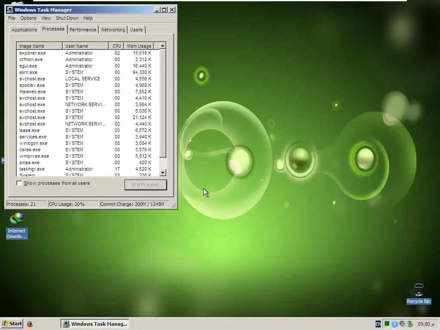Image resolution: width=440 pixels, height=330 pixels.
Task: Click the Task Manager title bar icon
Action: [x=10, y=10]
